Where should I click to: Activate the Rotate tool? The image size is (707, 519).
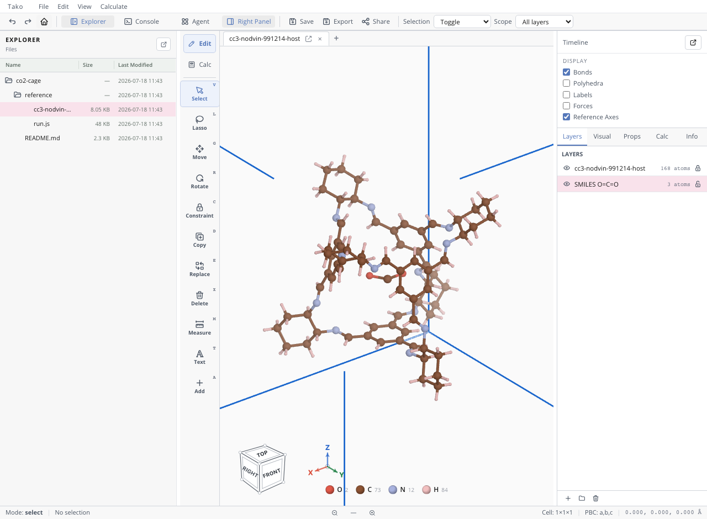199,181
